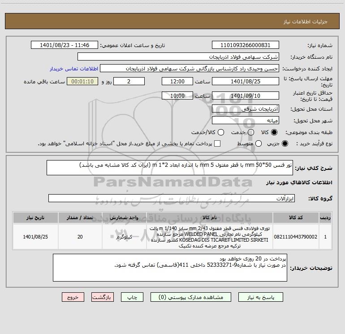Click the کیلوگرم unit cell

[124, 237]
